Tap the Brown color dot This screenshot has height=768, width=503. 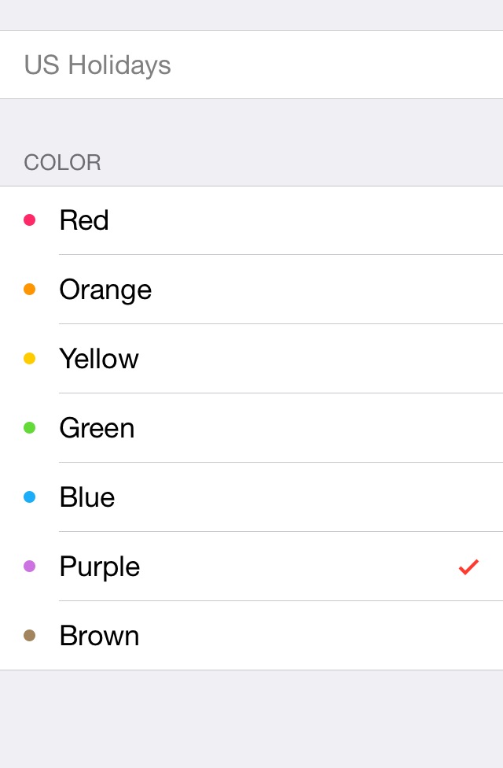point(30,636)
